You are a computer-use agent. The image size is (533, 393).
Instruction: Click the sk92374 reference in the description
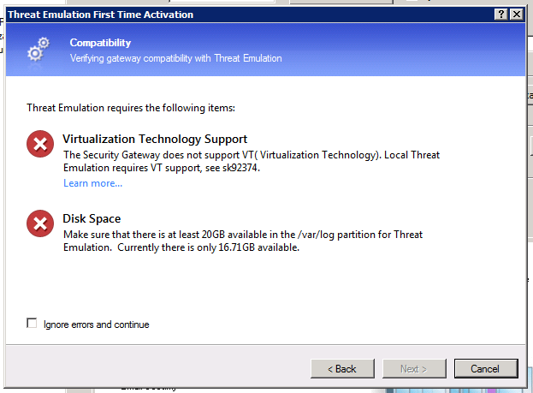click(x=241, y=168)
